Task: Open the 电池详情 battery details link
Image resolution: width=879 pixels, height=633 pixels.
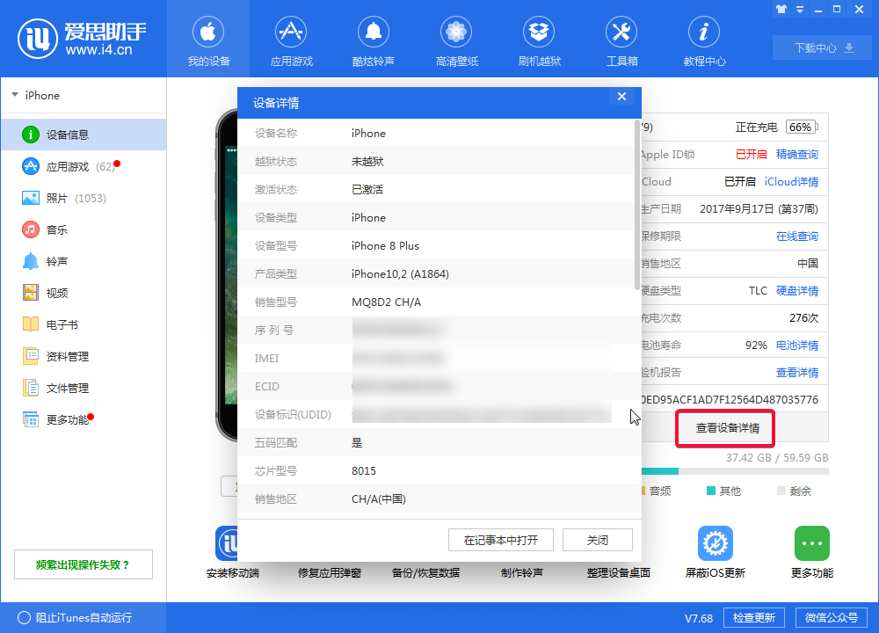Action: click(798, 345)
